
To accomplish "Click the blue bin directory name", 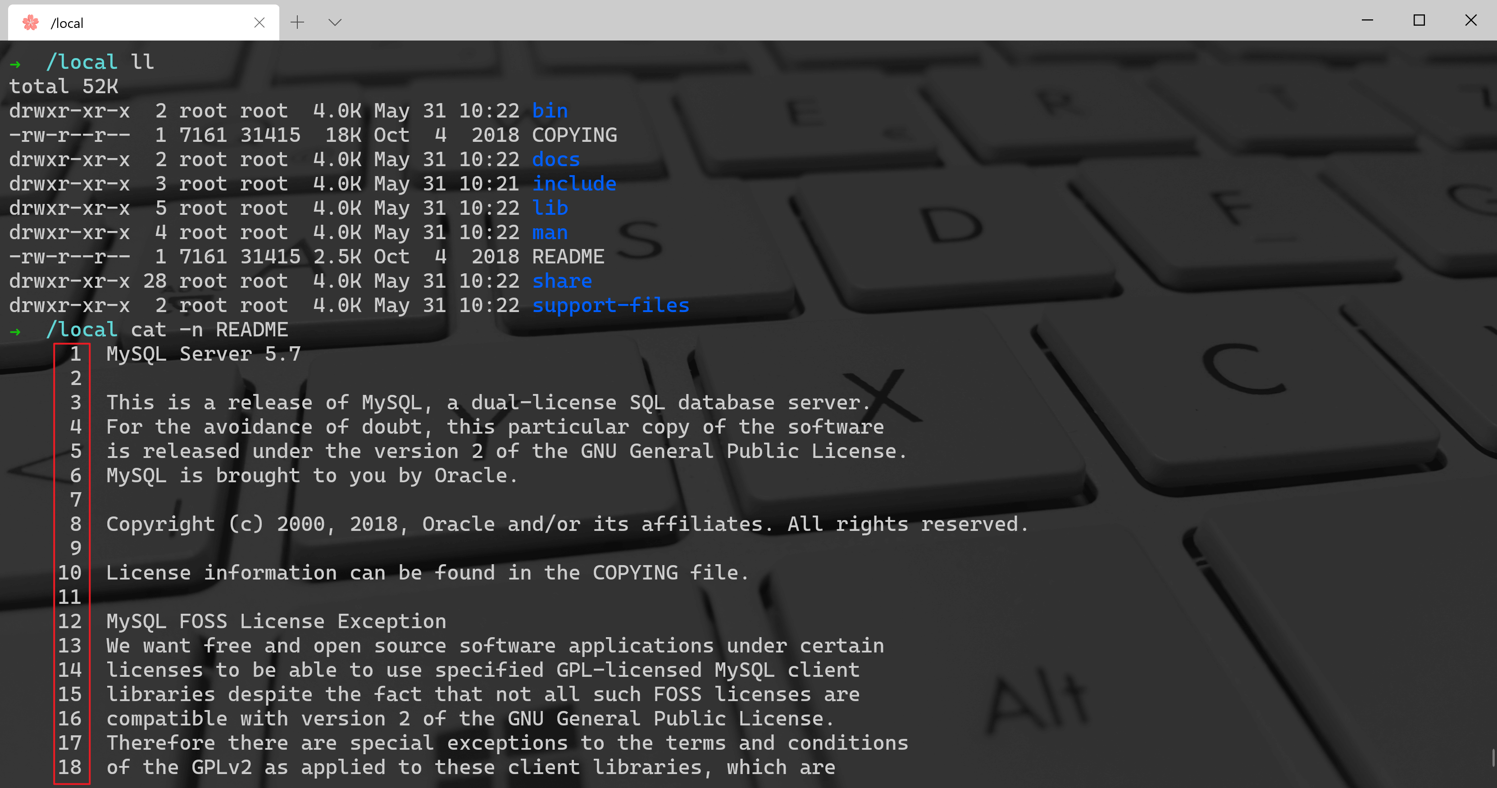I will tap(550, 111).
